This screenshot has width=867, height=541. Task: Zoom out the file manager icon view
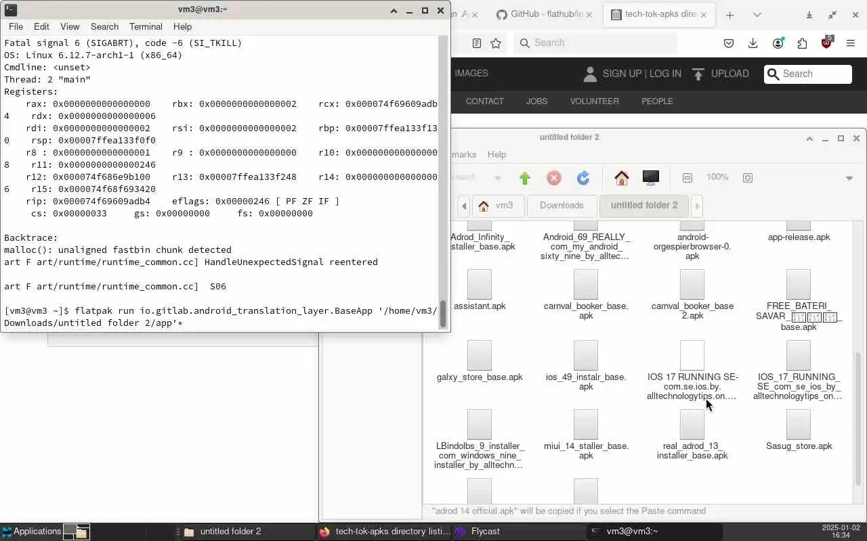[688, 178]
